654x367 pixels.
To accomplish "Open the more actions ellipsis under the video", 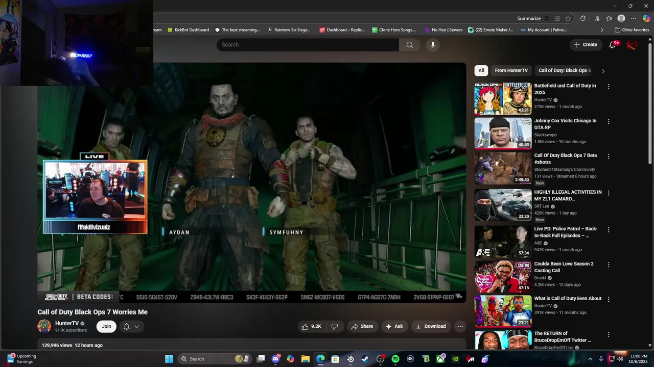I will tap(460, 326).
